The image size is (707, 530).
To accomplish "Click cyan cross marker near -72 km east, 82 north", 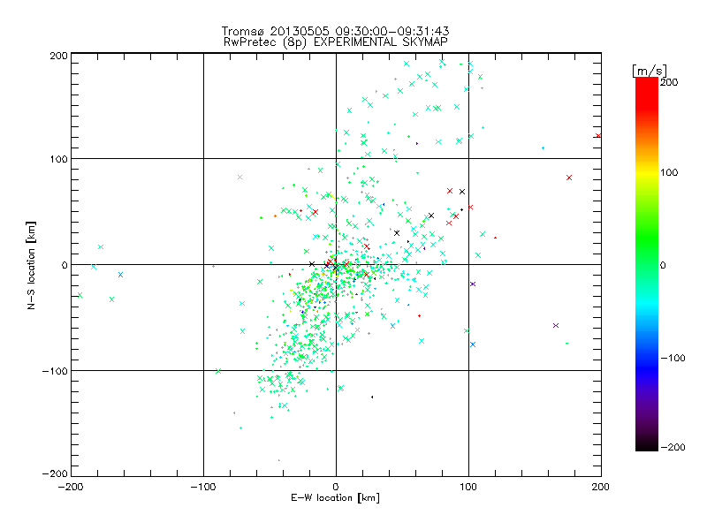I will click(239, 178).
